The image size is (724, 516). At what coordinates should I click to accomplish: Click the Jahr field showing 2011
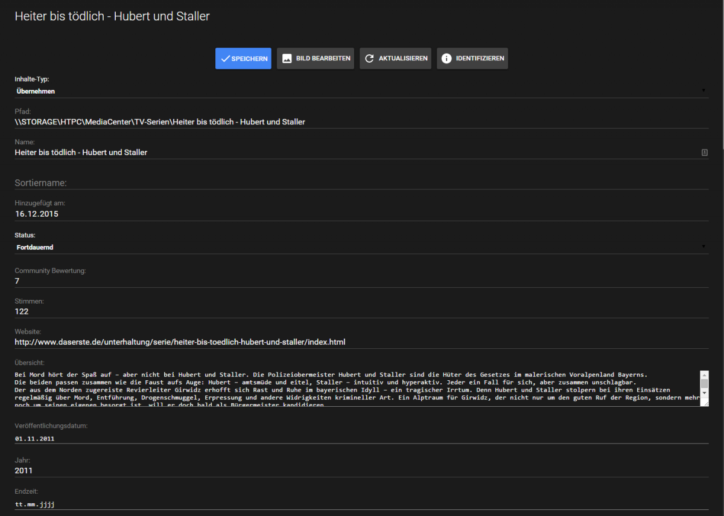pyautogui.click(x=361, y=470)
